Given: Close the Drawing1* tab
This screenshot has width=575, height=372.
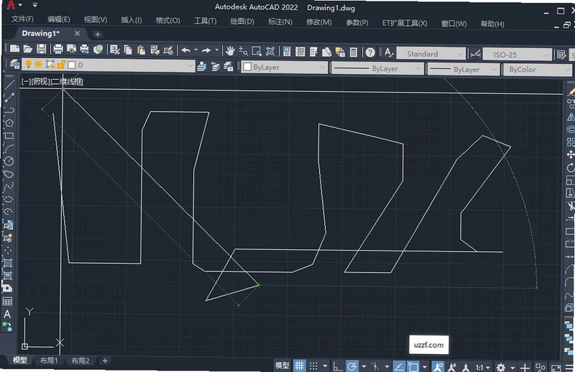Looking at the screenshot, I should tap(77, 33).
